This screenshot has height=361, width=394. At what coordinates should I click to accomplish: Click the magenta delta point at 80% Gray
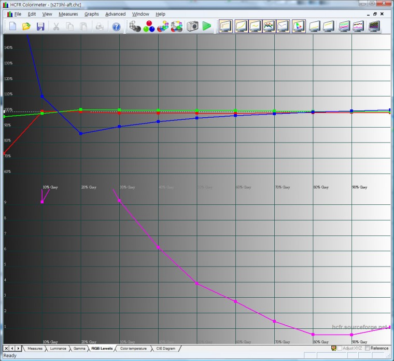point(313,335)
